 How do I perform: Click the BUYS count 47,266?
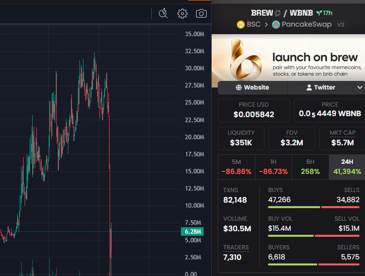(x=279, y=200)
